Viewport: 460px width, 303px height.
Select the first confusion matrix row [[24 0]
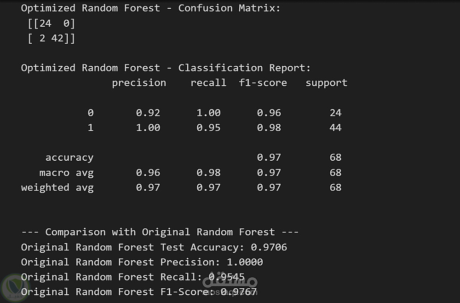[x=51, y=23]
